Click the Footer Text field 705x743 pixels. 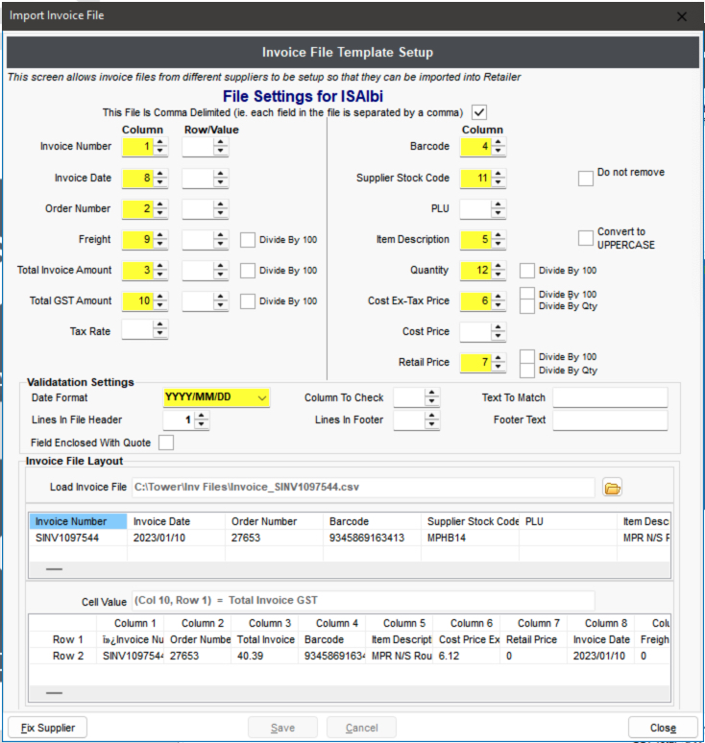click(x=610, y=420)
